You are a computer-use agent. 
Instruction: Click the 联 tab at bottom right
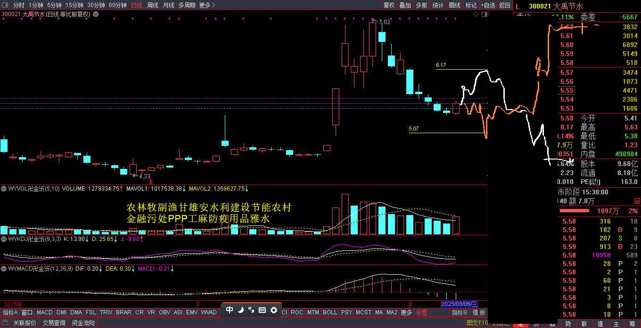click(x=584, y=324)
